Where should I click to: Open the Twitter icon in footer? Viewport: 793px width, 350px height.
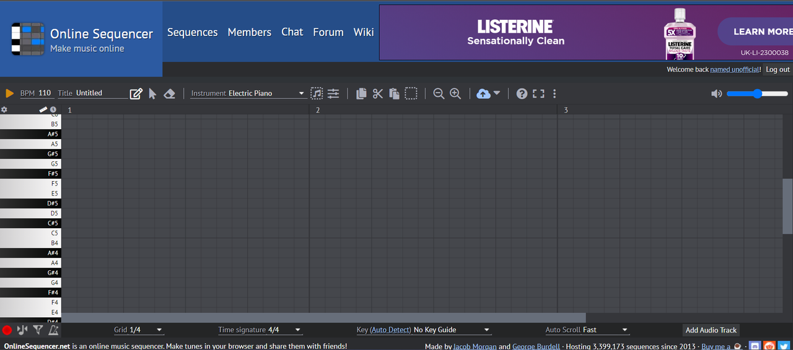point(784,346)
